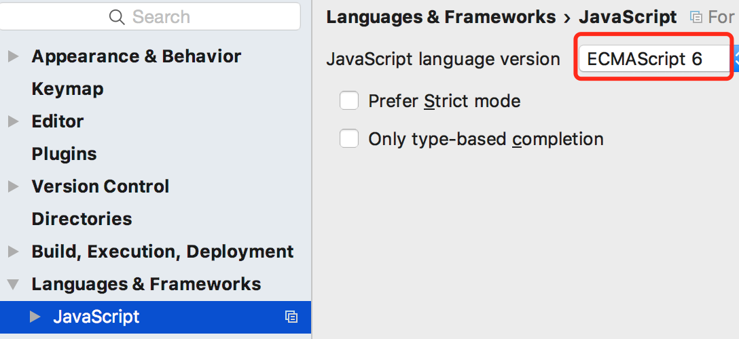Image resolution: width=739 pixels, height=339 pixels.
Task: Open JavaScript language version dropdown
Action: tap(652, 60)
